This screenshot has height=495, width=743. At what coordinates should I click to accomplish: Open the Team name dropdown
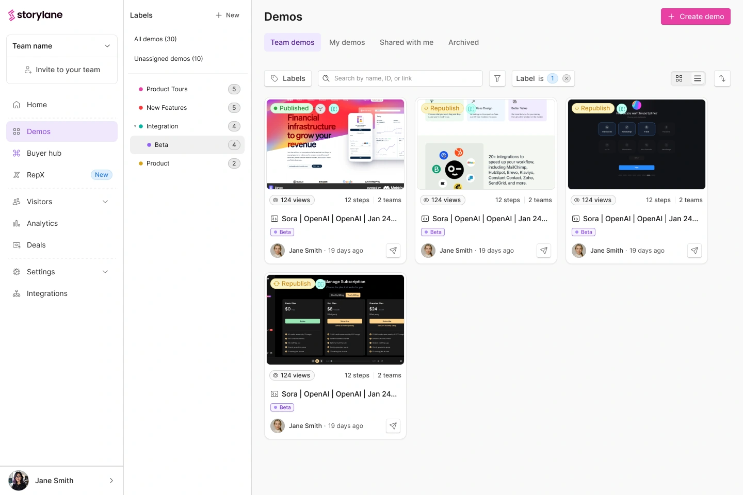[x=62, y=46]
